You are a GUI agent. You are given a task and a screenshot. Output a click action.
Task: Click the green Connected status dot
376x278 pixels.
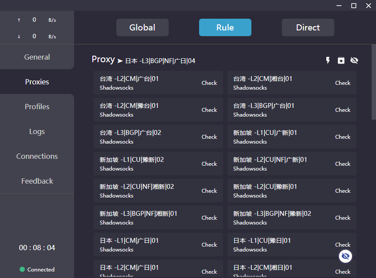pos(22,269)
